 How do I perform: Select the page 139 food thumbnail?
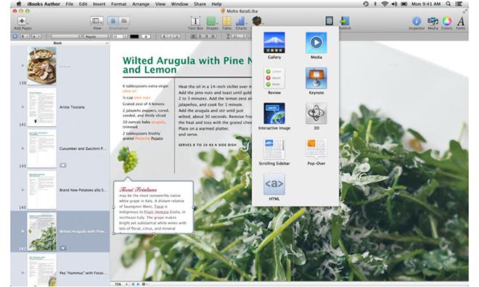(x=41, y=65)
